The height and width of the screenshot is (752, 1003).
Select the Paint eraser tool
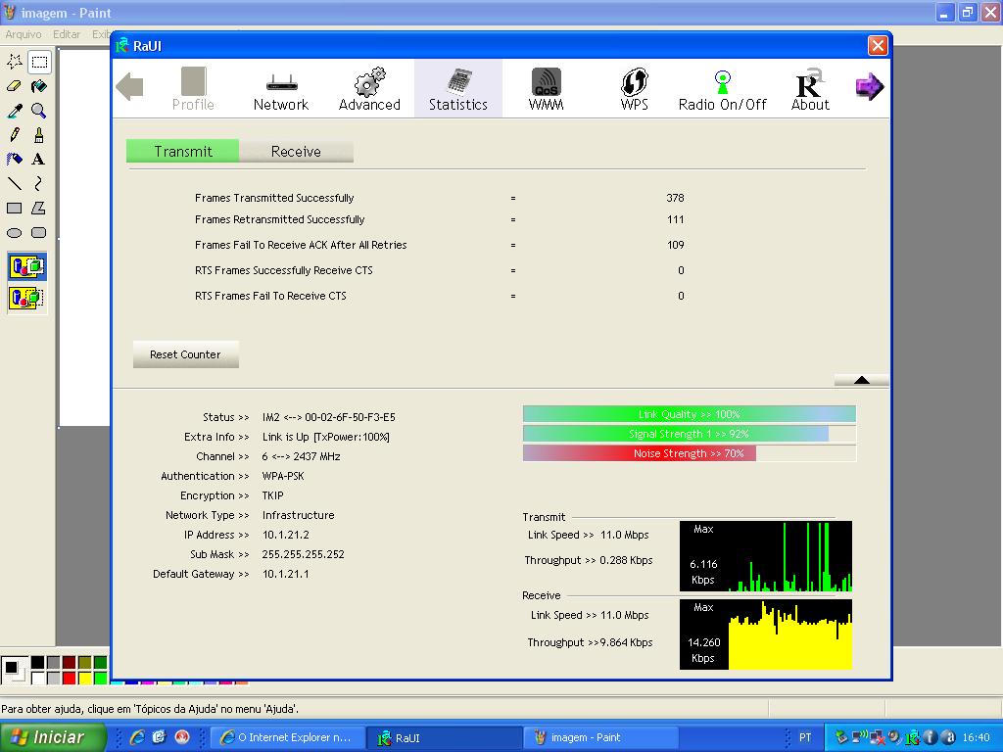15,86
